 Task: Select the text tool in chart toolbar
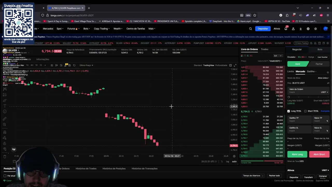point(5,106)
